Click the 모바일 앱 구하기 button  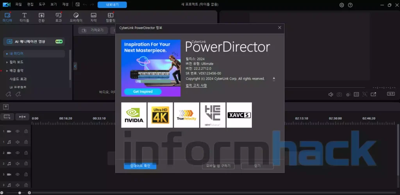[218, 166]
